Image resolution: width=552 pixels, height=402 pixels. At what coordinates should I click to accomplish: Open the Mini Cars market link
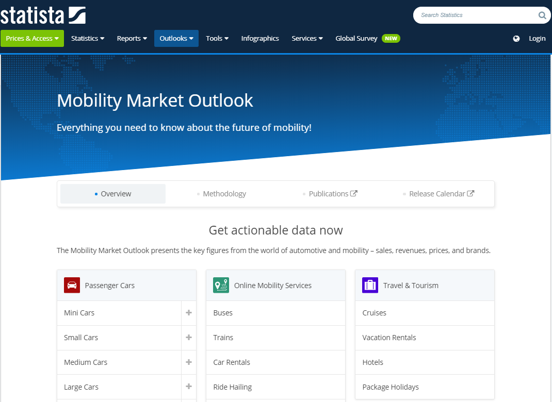click(x=119, y=313)
